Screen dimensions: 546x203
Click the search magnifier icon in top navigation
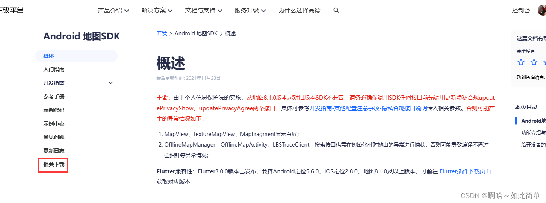pyautogui.click(x=336, y=11)
